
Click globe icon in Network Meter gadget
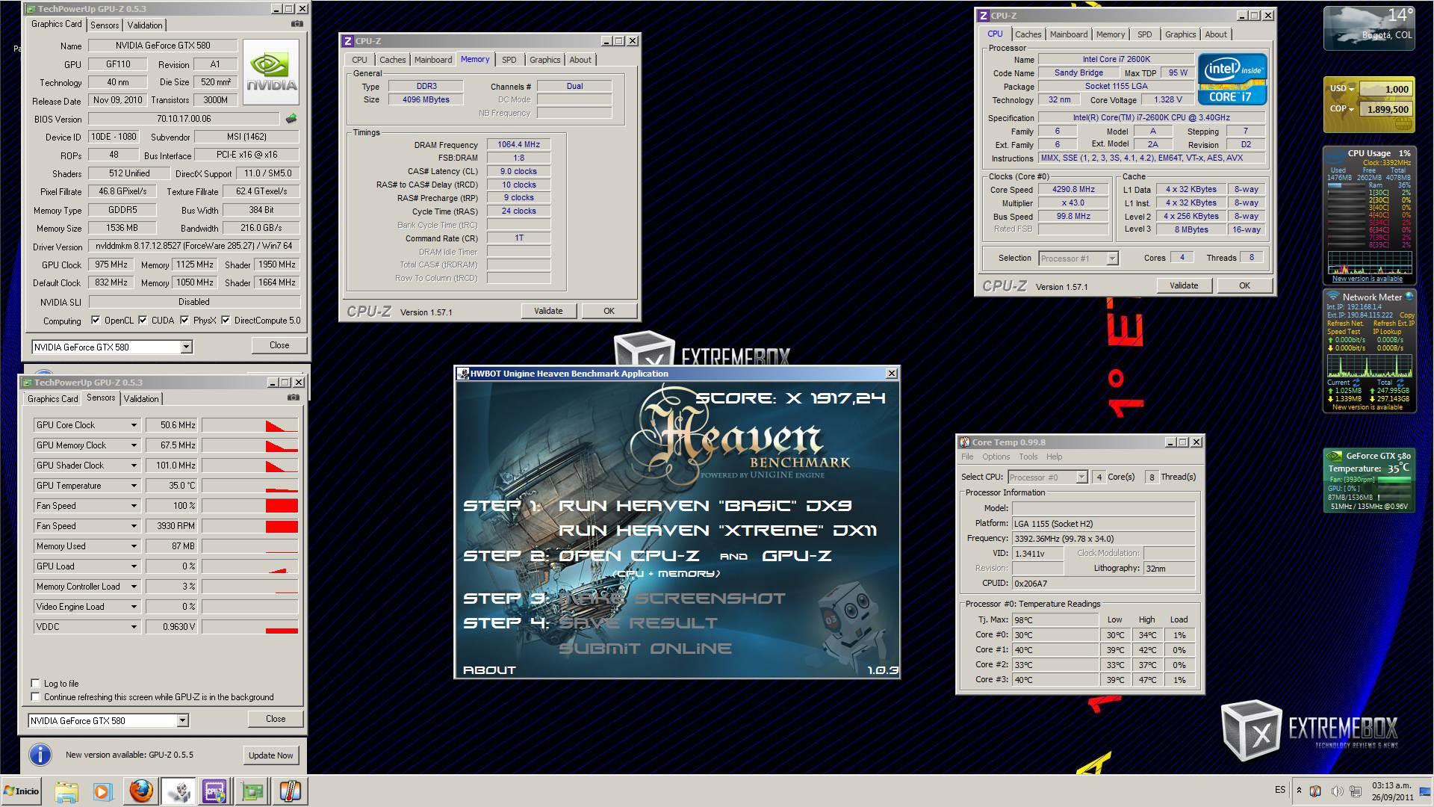(x=1409, y=297)
